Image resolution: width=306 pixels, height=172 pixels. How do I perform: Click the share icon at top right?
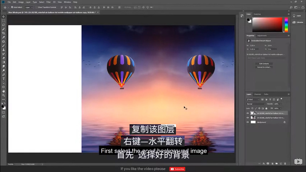pyautogui.click(x=303, y=7)
